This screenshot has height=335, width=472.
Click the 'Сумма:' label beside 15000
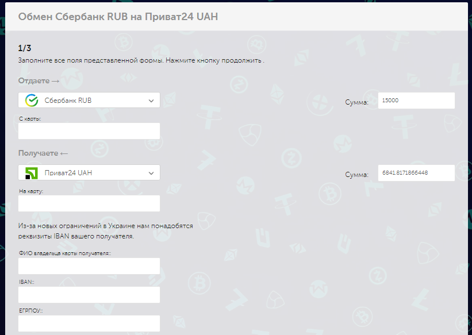click(356, 102)
